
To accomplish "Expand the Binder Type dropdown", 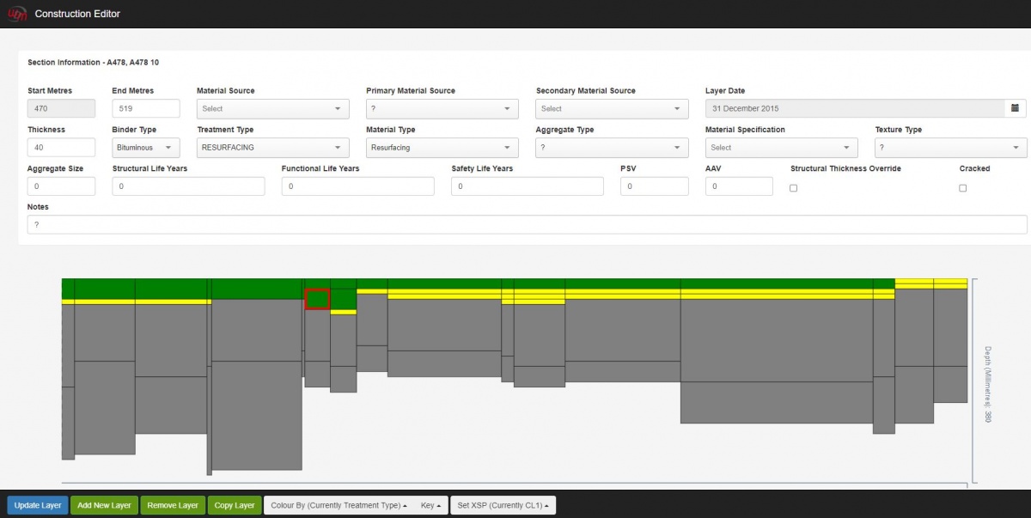I will [x=145, y=148].
